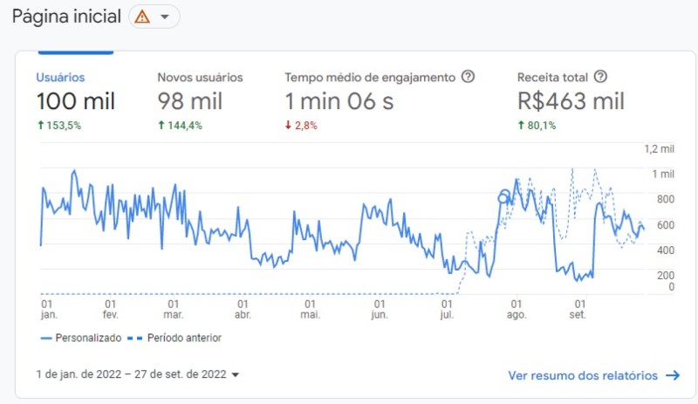Click the green arrow beside 80,1% revenue change
This screenshot has width=698, height=404.
(x=521, y=125)
